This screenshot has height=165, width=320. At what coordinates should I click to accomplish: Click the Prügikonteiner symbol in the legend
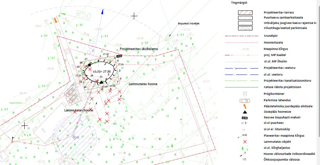pyautogui.click(x=245, y=93)
